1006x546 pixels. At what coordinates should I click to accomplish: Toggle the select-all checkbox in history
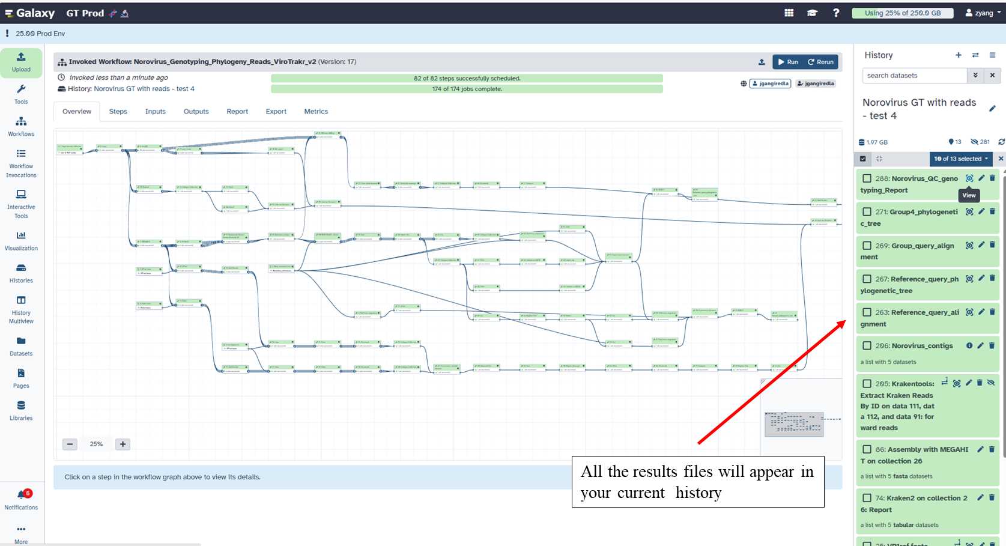tap(863, 159)
